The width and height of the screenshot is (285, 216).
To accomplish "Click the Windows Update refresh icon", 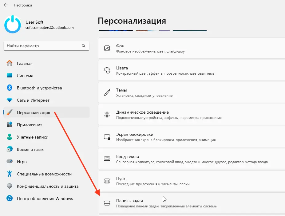I will pyautogui.click(x=10, y=198).
